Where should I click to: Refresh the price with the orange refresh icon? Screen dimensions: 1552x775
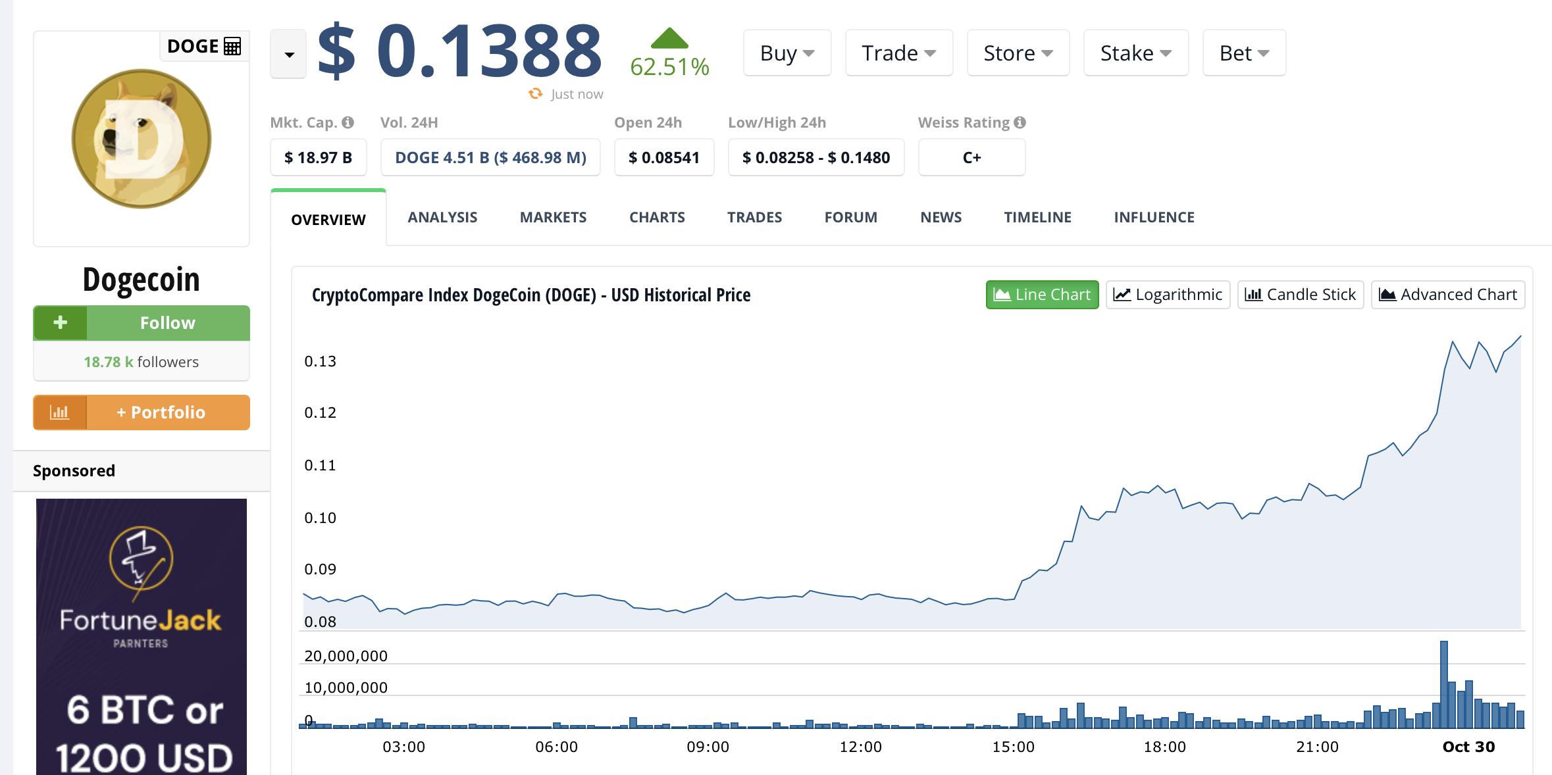click(535, 93)
